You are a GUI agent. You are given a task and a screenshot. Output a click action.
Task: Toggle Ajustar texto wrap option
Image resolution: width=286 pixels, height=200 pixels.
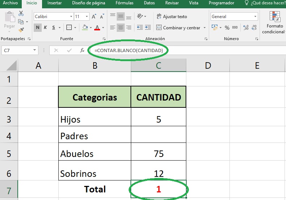coord(171,17)
